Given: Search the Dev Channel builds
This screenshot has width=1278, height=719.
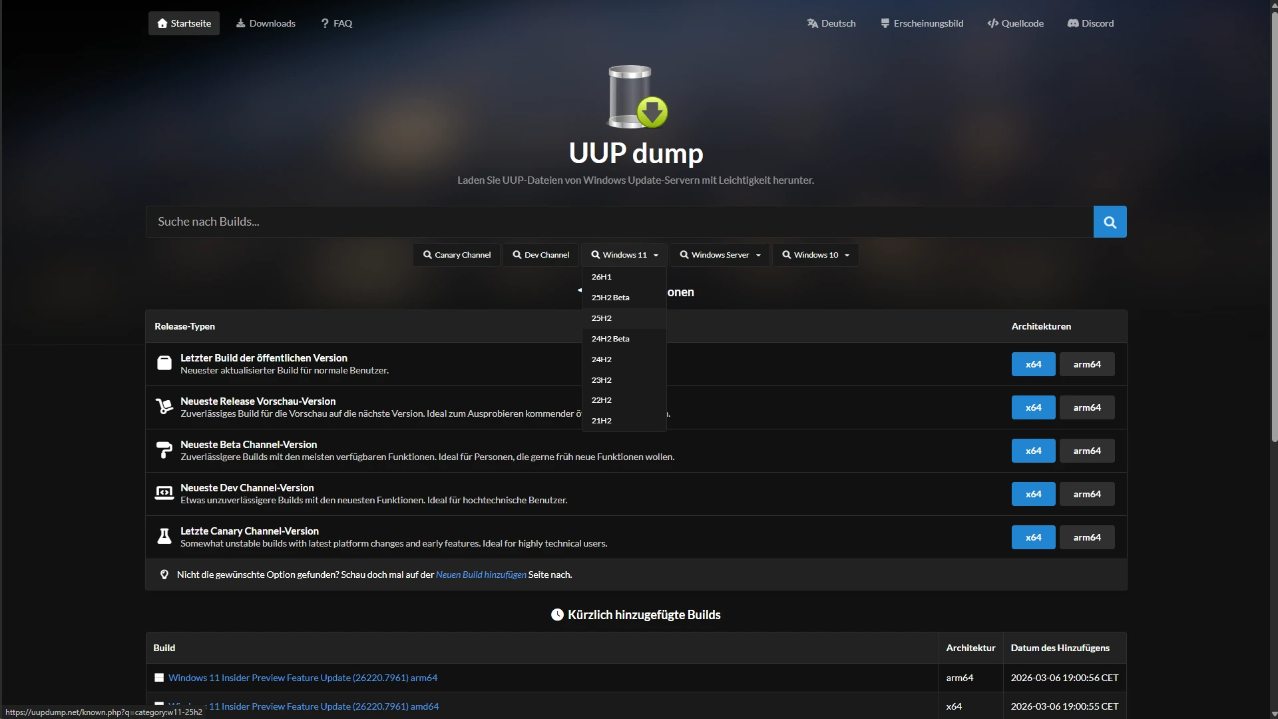Looking at the screenshot, I should (541, 255).
